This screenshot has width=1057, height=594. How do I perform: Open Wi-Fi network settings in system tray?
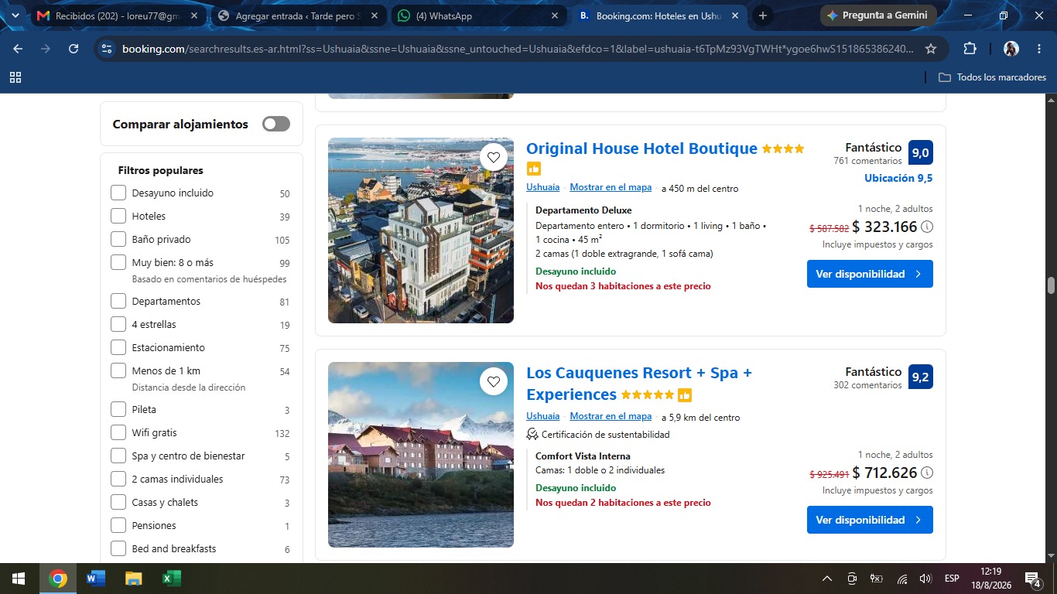coord(902,579)
